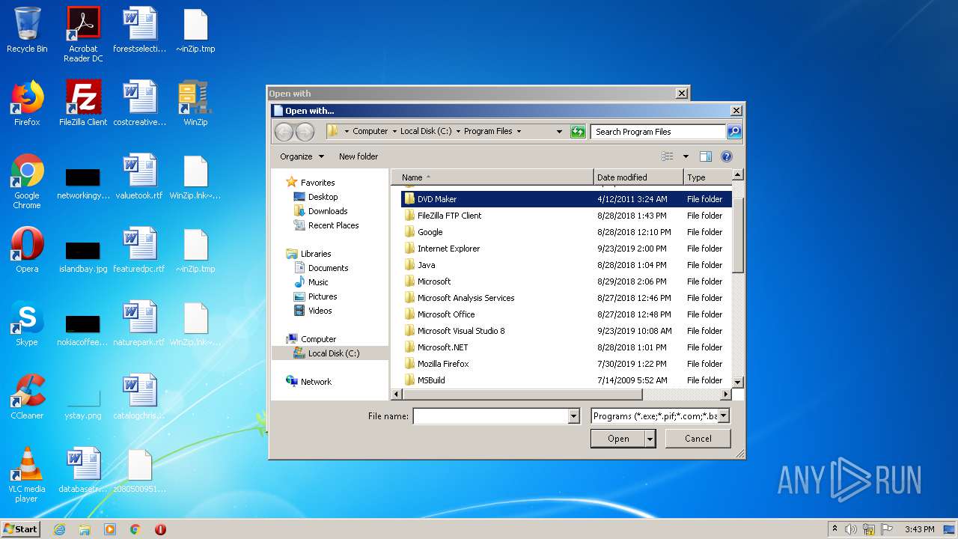Screen dimensions: 958x539
Task: Launch Acrobat Reader DC from desktop
Action: [83, 34]
